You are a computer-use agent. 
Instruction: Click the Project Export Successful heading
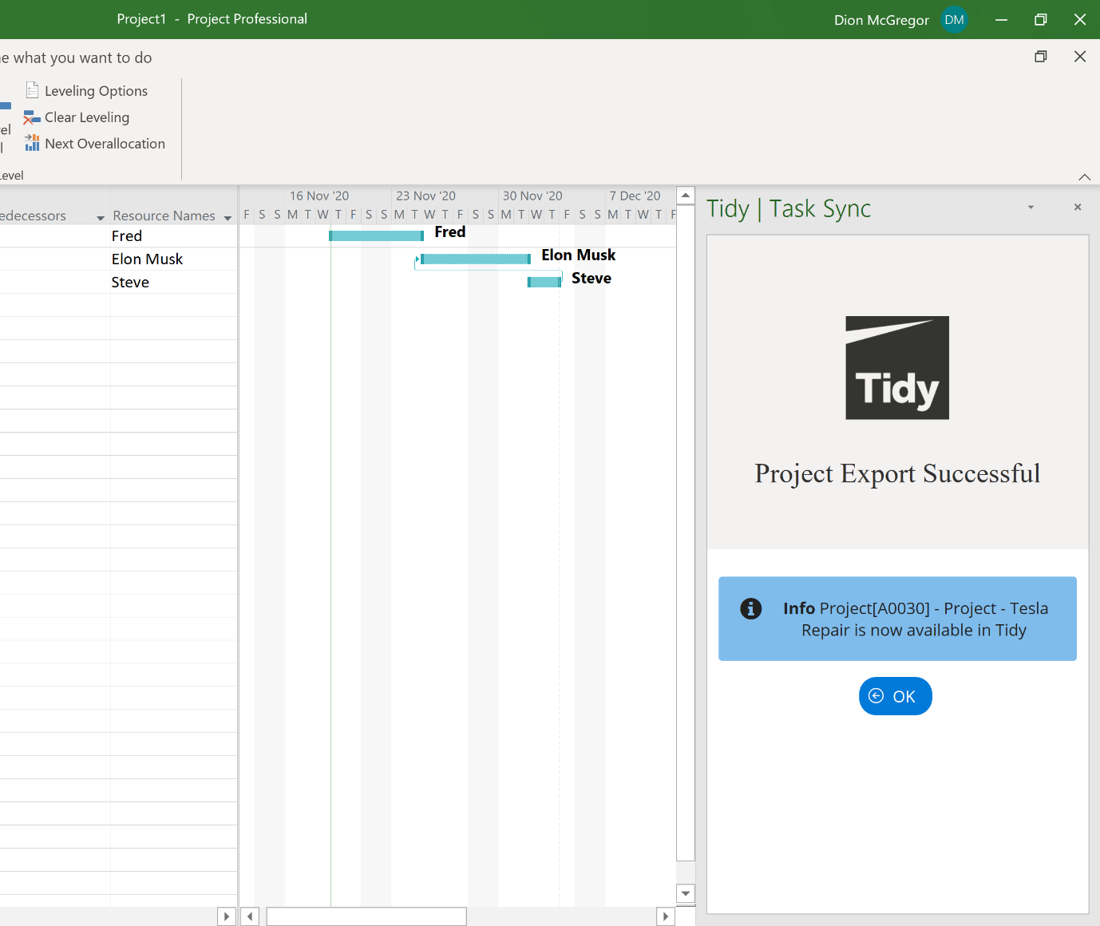pyautogui.click(x=897, y=473)
